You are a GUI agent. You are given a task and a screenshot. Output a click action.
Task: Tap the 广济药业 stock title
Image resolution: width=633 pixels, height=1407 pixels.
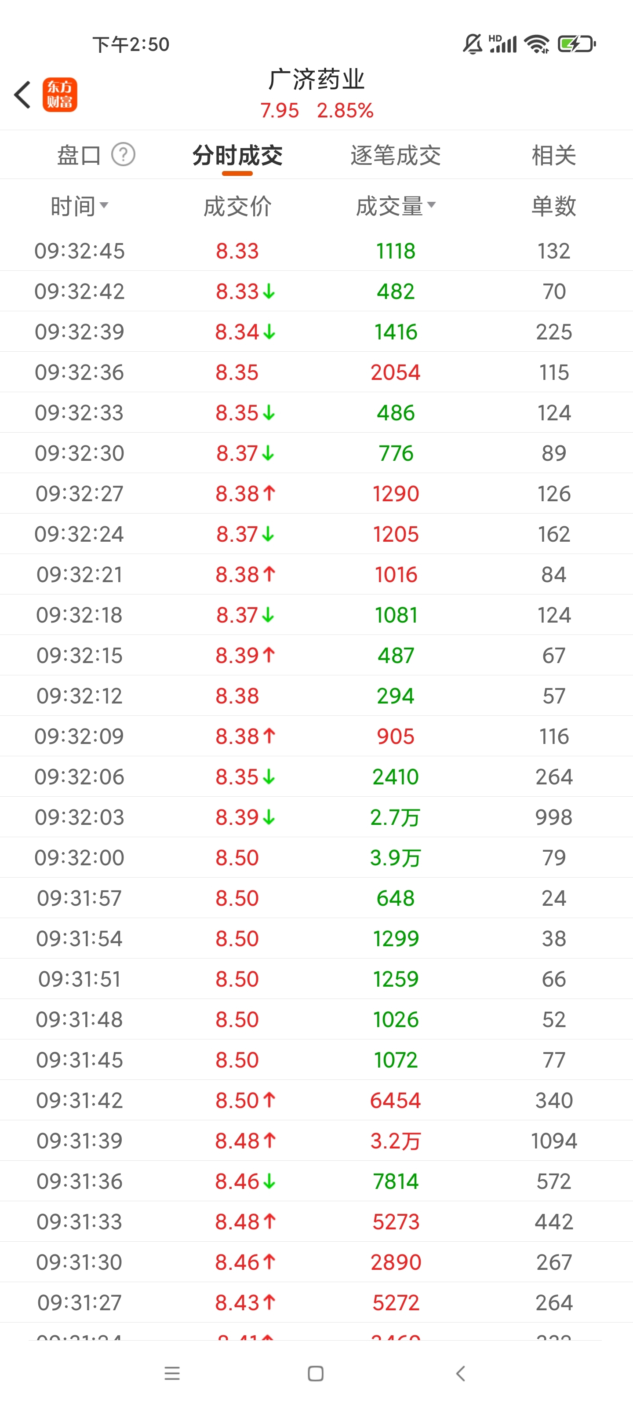316,80
